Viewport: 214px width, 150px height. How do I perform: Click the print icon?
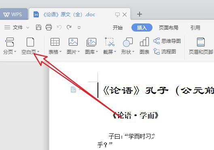(x=49, y=27)
